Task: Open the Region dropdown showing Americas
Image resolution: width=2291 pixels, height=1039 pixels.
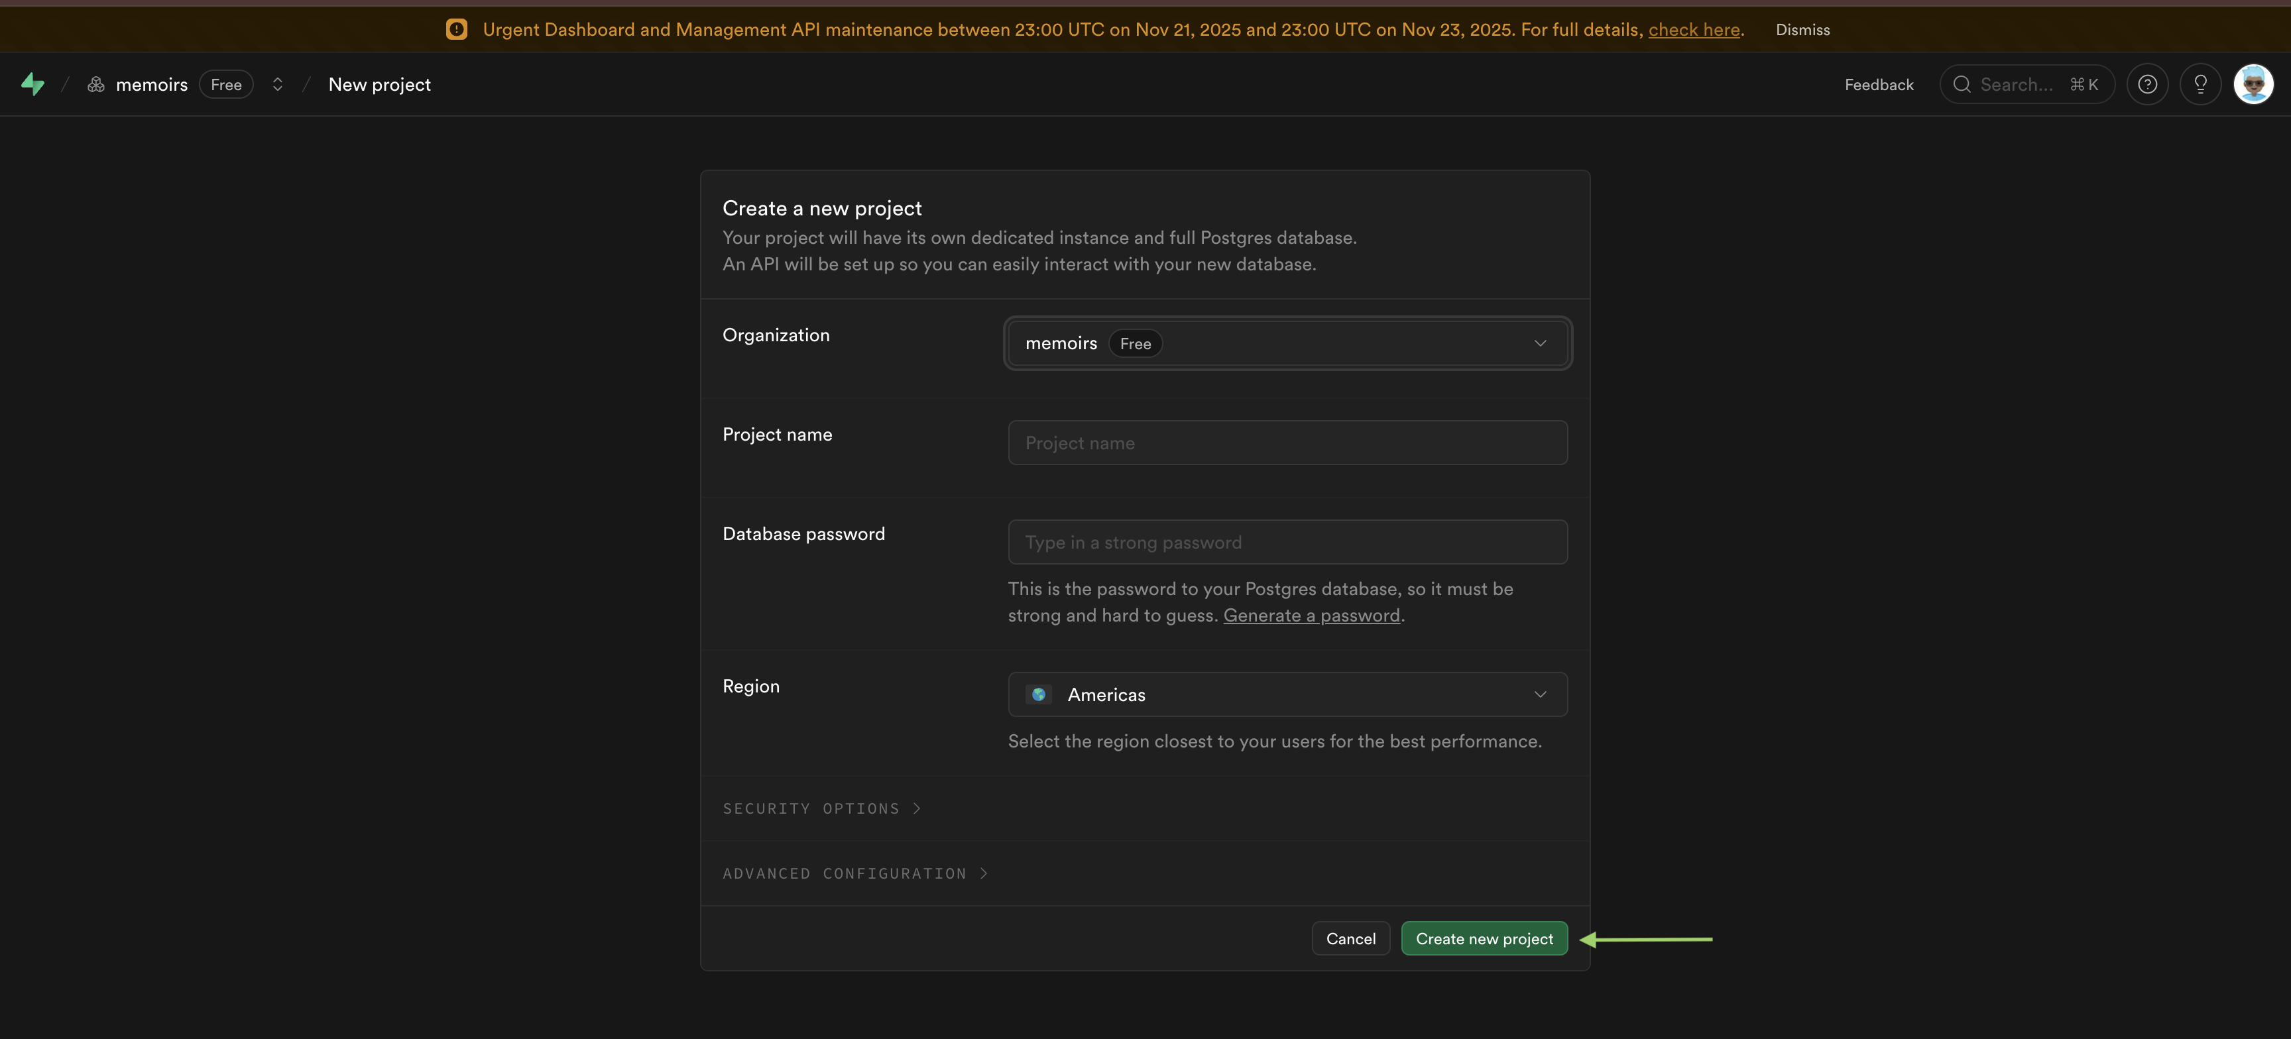Action: click(x=1287, y=694)
